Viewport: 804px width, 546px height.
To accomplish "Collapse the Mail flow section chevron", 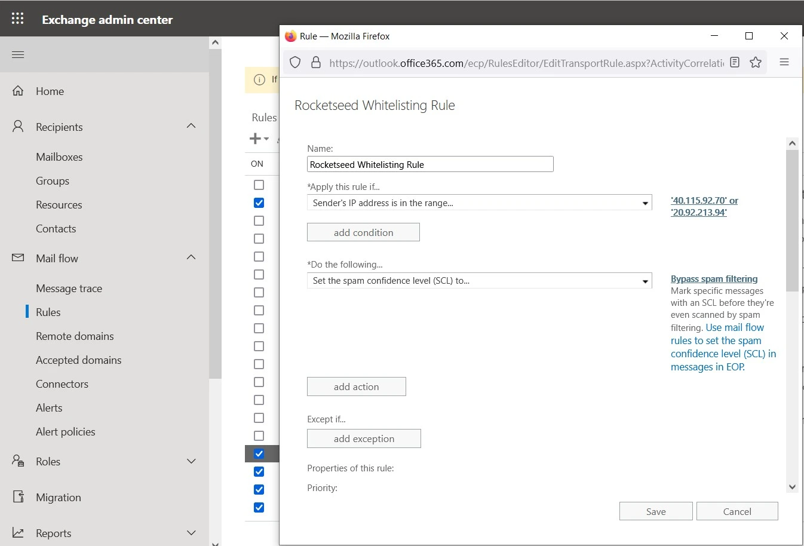I will [x=191, y=257].
